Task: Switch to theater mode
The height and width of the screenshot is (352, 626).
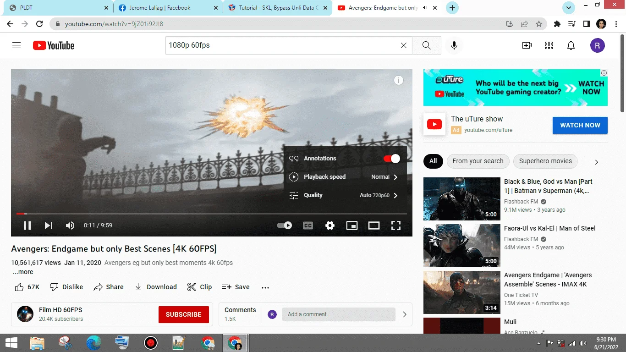Action: (374, 225)
